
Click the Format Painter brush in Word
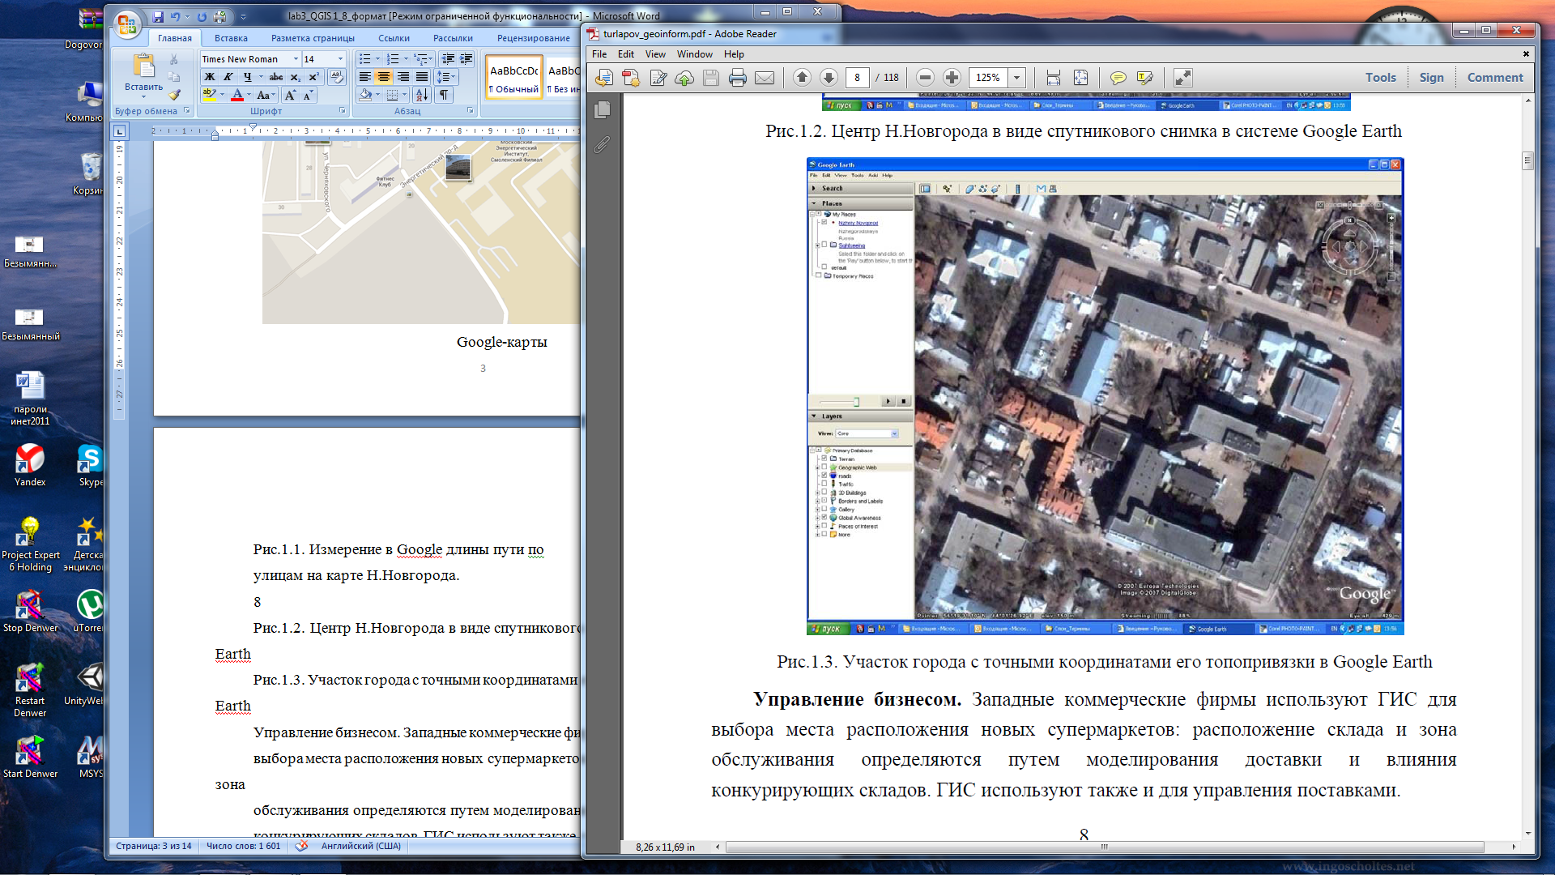tap(173, 95)
